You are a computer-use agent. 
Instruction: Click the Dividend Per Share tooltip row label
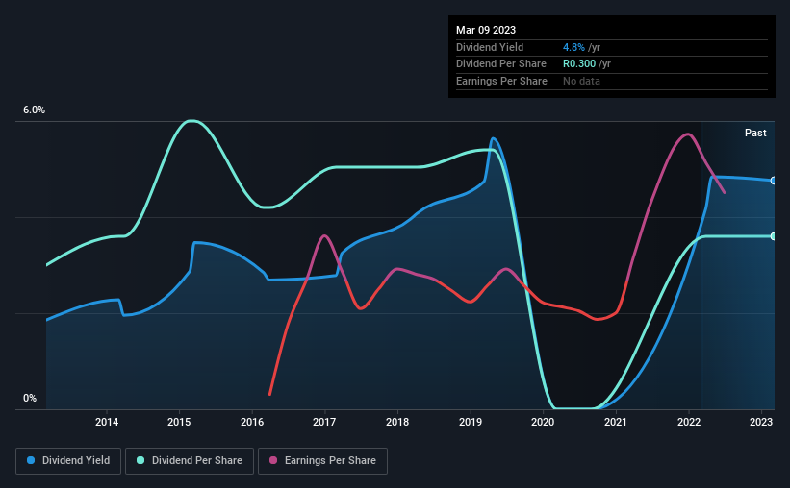pyautogui.click(x=500, y=64)
